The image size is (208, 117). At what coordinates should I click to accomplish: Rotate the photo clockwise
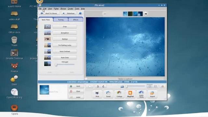click(x=103, y=86)
